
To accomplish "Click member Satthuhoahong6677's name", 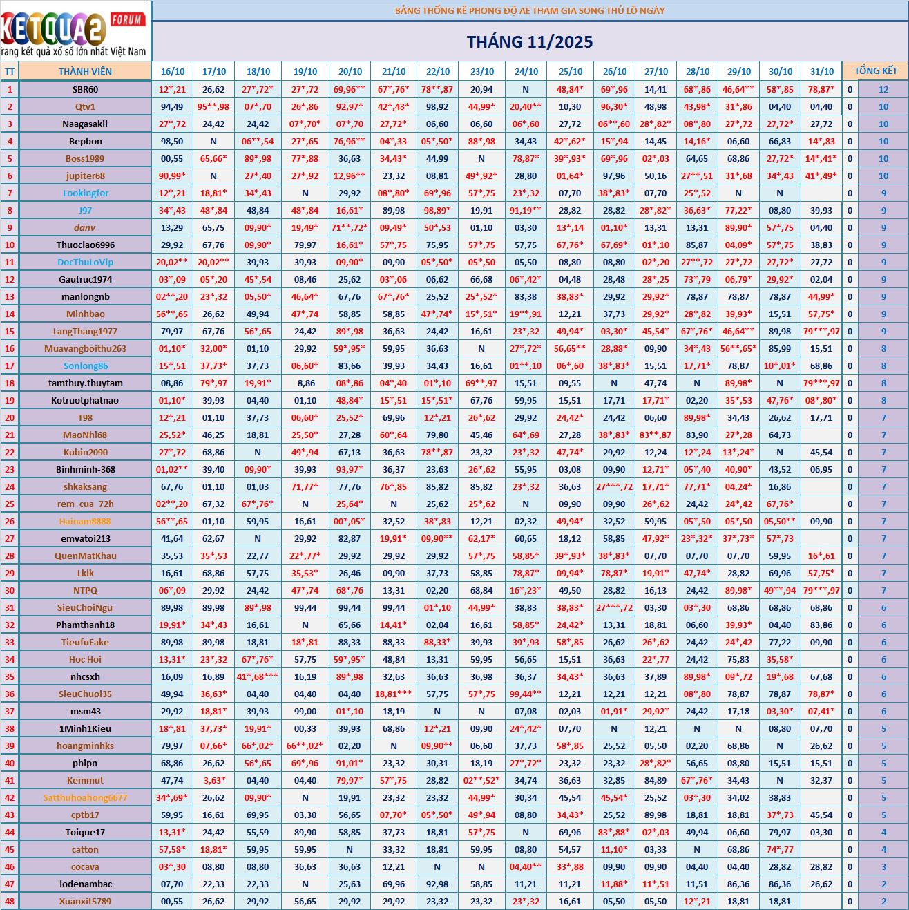I will point(85,797).
